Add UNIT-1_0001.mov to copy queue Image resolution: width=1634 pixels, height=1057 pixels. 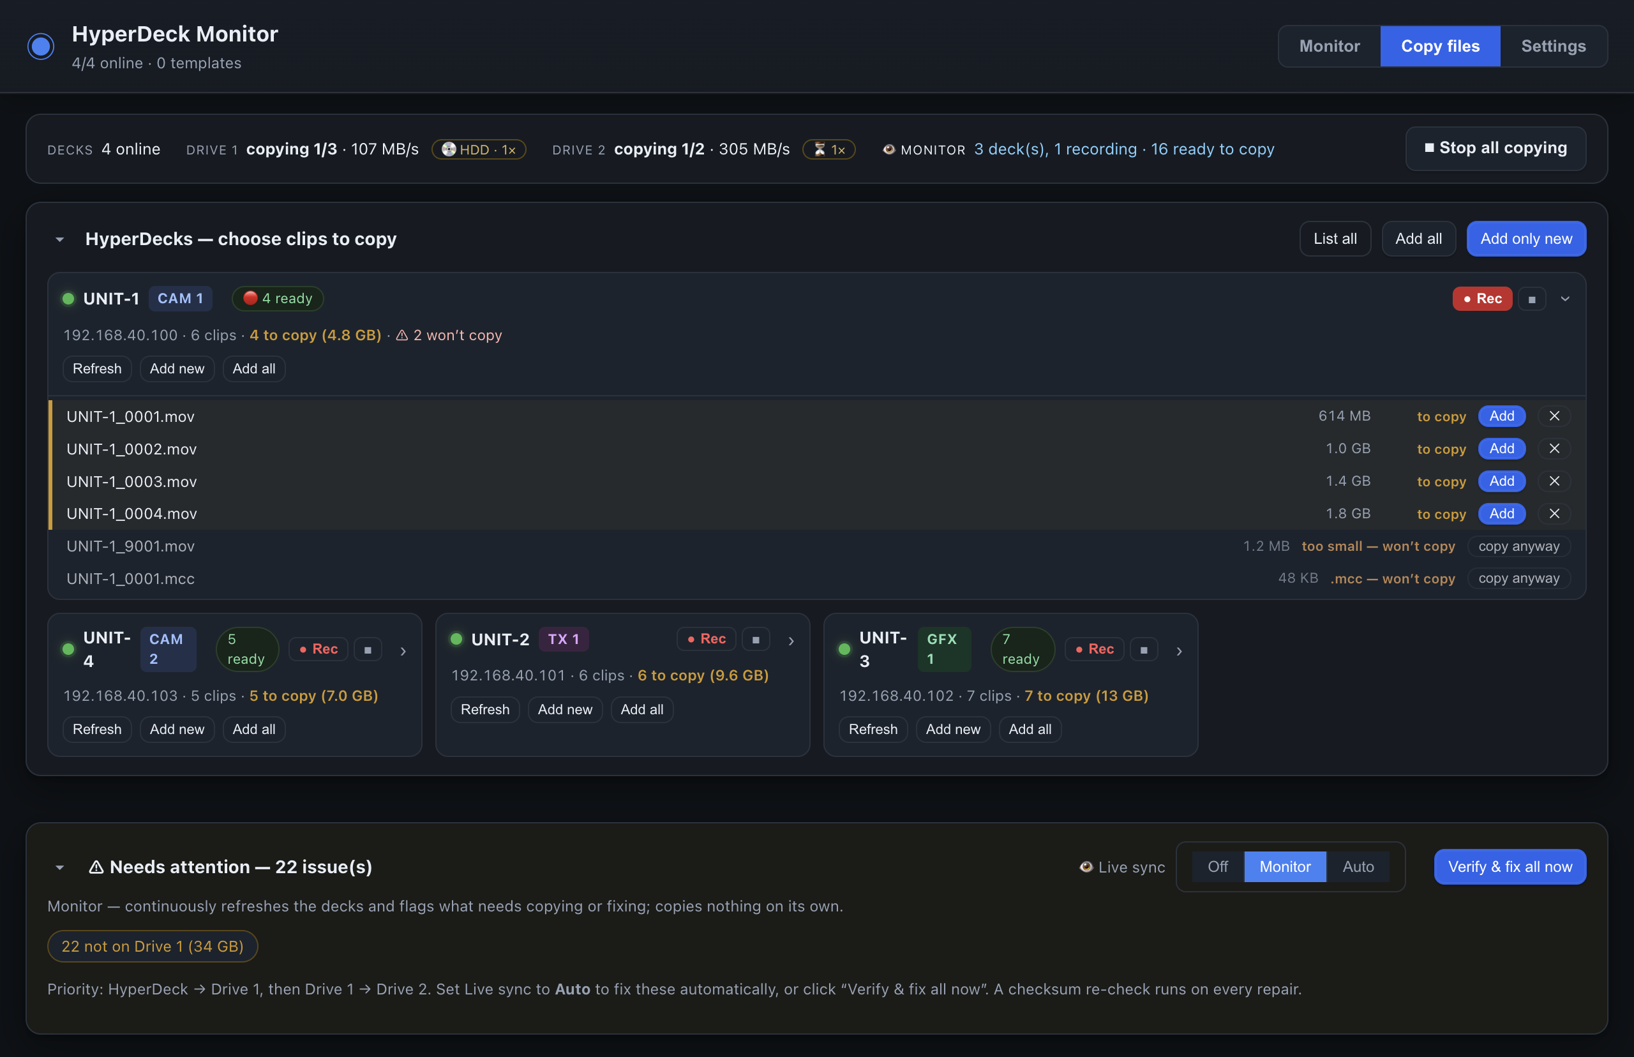(x=1501, y=416)
